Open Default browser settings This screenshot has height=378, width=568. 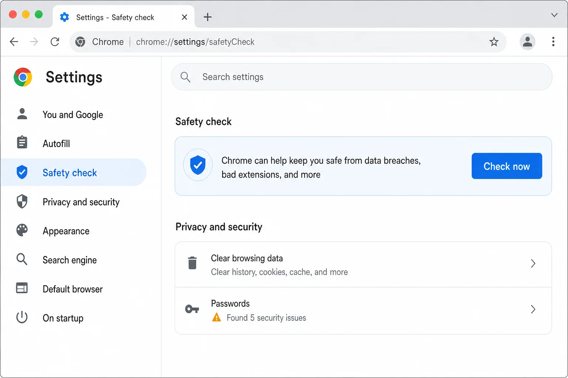tap(74, 289)
